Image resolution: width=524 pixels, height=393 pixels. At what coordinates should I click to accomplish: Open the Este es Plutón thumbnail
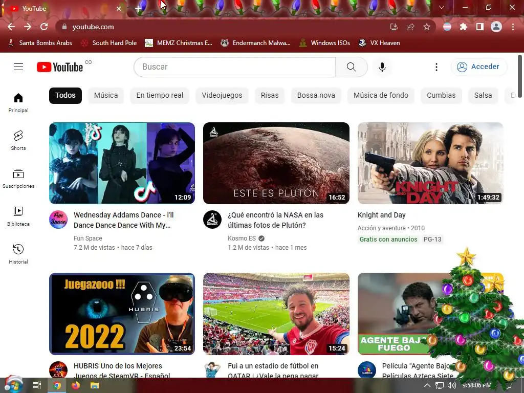(x=276, y=163)
